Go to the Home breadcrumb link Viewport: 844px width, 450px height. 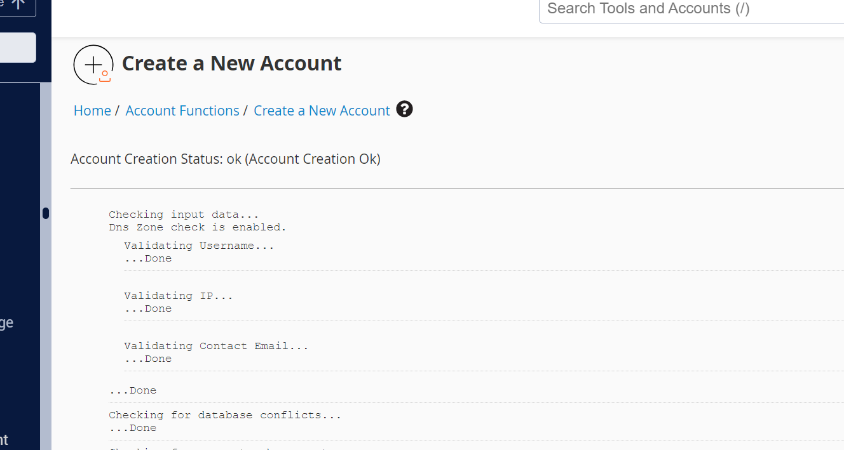92,110
